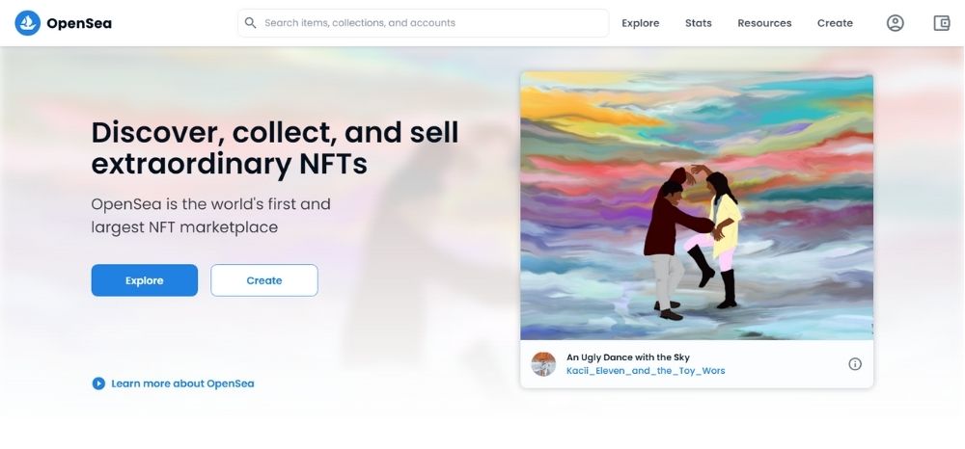
Task: Click the info icon on NFT card
Action: 855,364
